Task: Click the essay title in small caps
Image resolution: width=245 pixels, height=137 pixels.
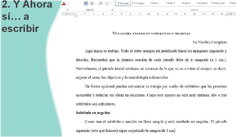Action: pos(151,33)
